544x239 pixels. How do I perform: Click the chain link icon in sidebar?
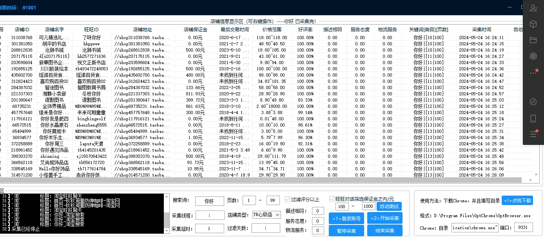tap(533, 102)
